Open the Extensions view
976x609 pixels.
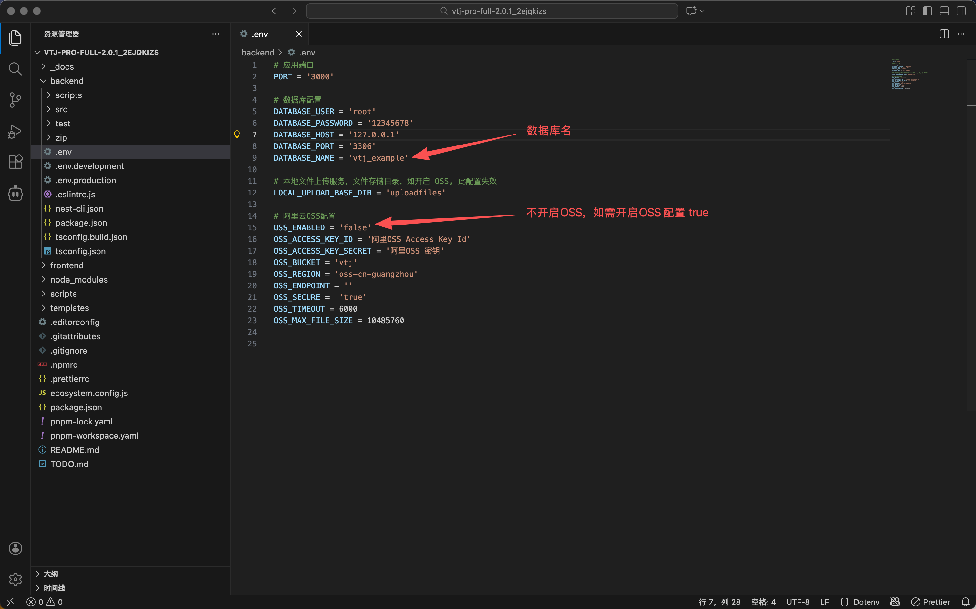[x=15, y=162]
